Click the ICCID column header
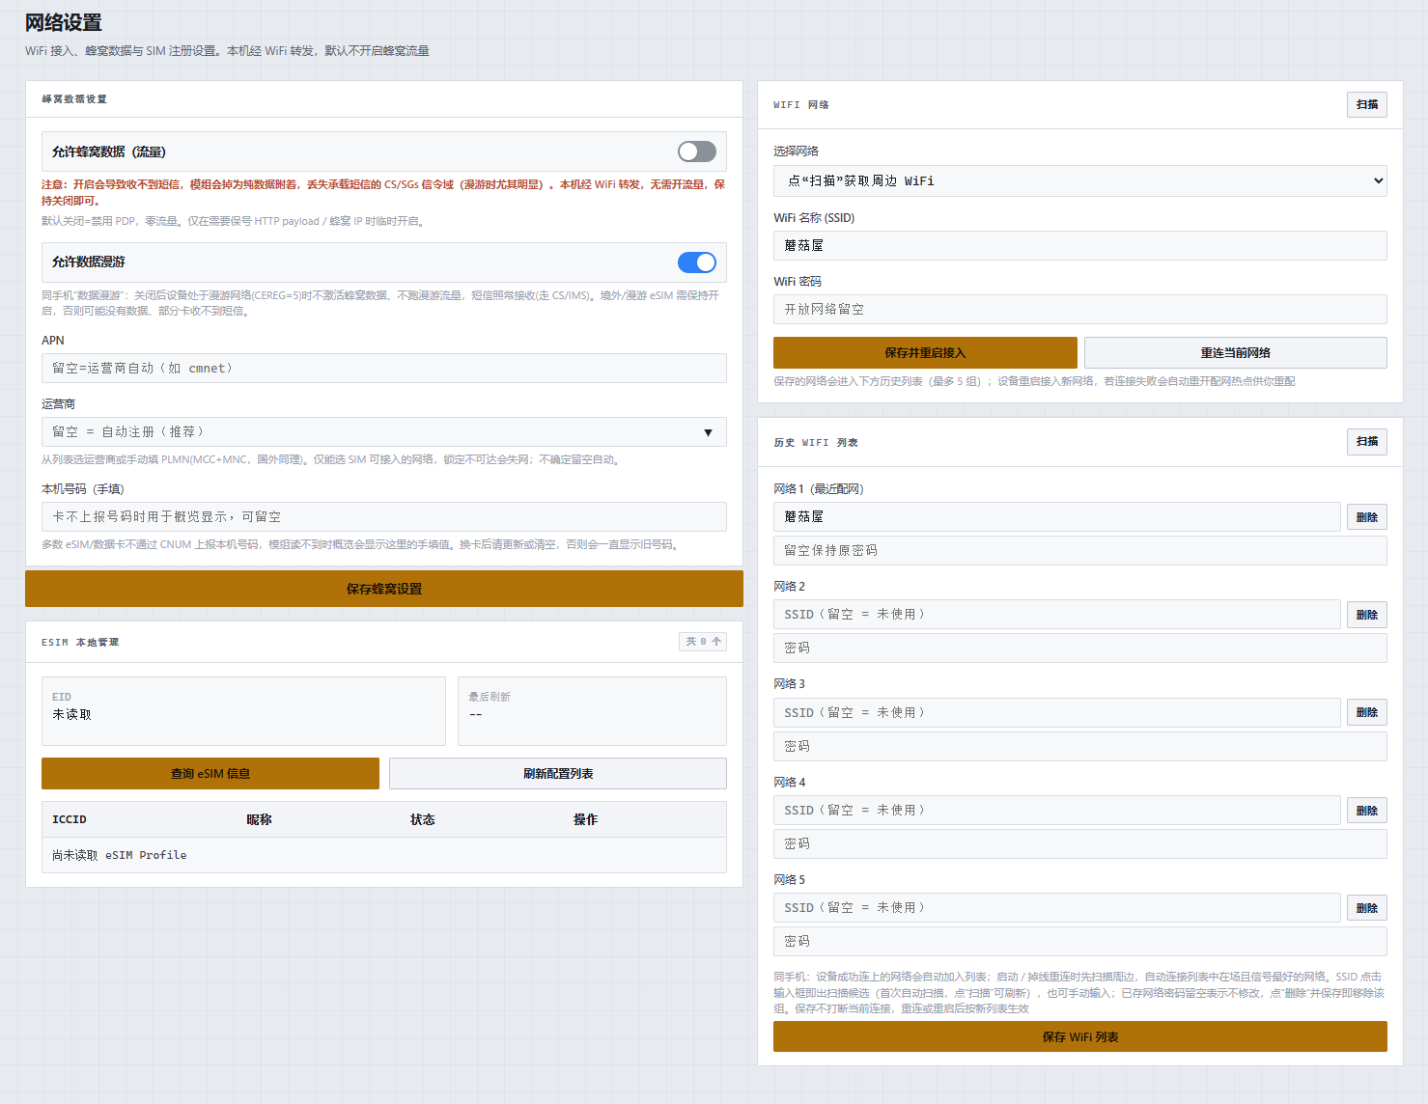The image size is (1428, 1104). click(x=70, y=819)
